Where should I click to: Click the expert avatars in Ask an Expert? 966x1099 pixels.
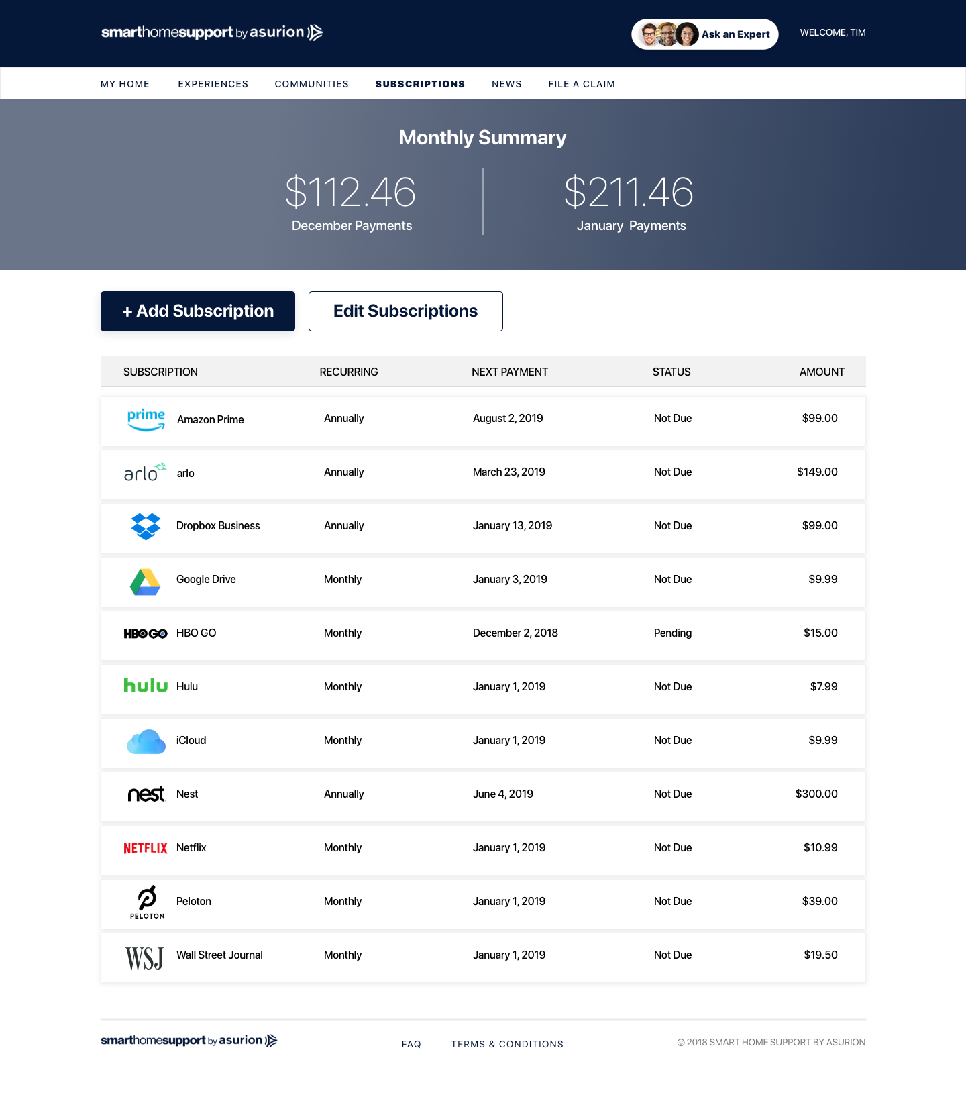coord(668,34)
